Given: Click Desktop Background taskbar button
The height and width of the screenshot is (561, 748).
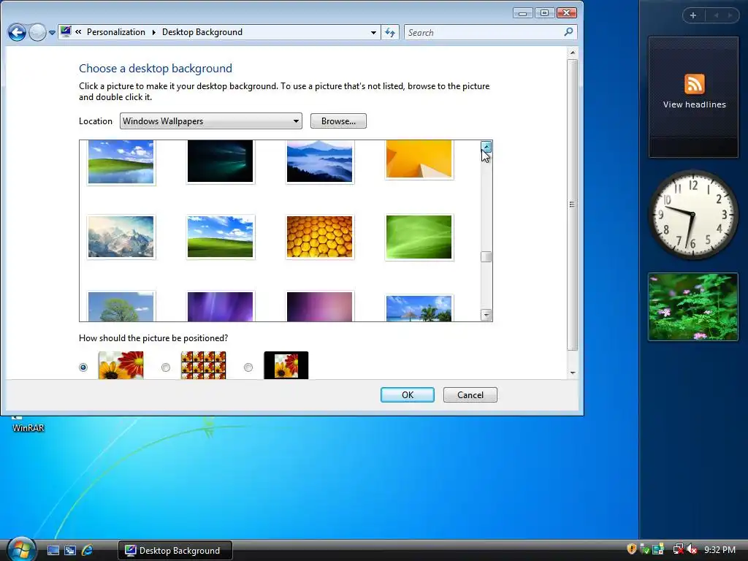Looking at the screenshot, I should pyautogui.click(x=175, y=551).
